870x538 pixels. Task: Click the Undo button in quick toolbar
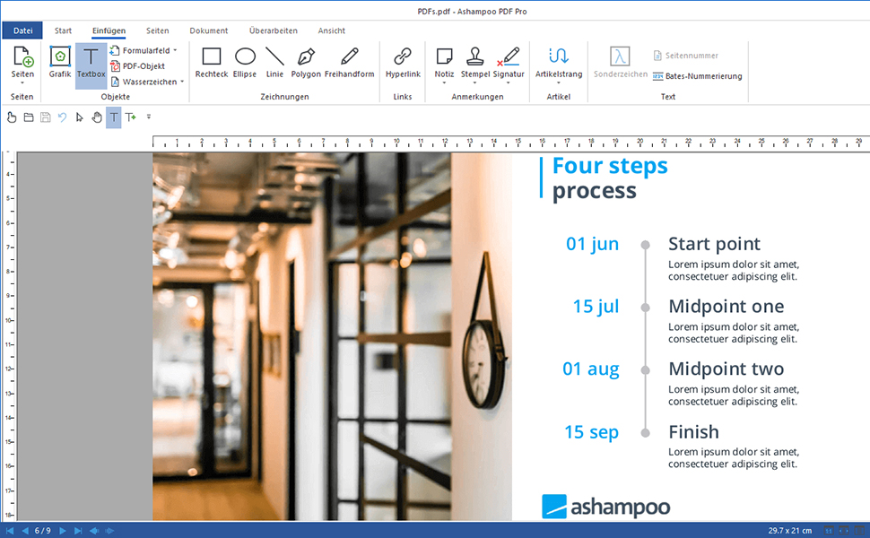[x=61, y=117]
